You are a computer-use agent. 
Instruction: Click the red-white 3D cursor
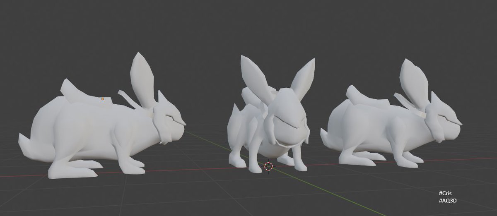point(268,166)
